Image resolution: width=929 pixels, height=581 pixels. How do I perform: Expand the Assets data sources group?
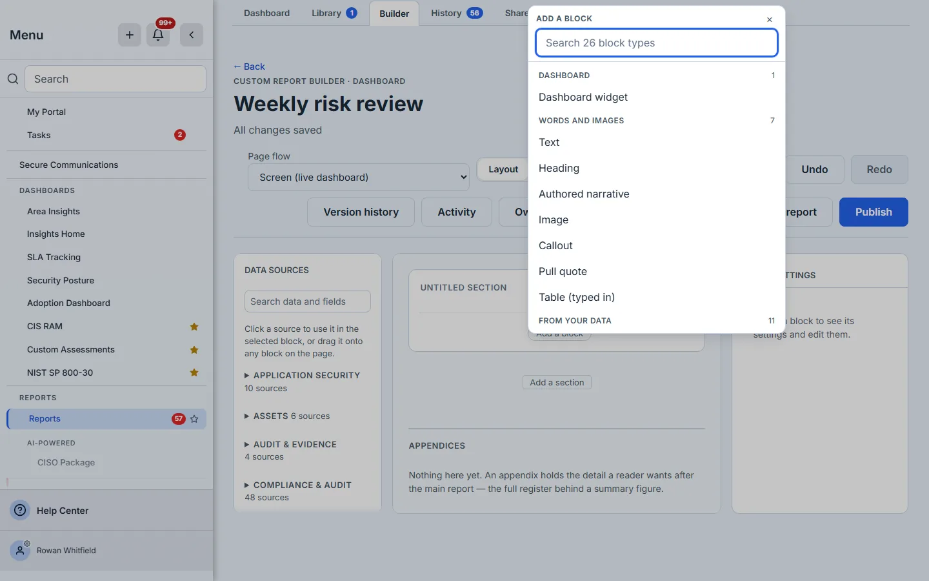coord(287,416)
